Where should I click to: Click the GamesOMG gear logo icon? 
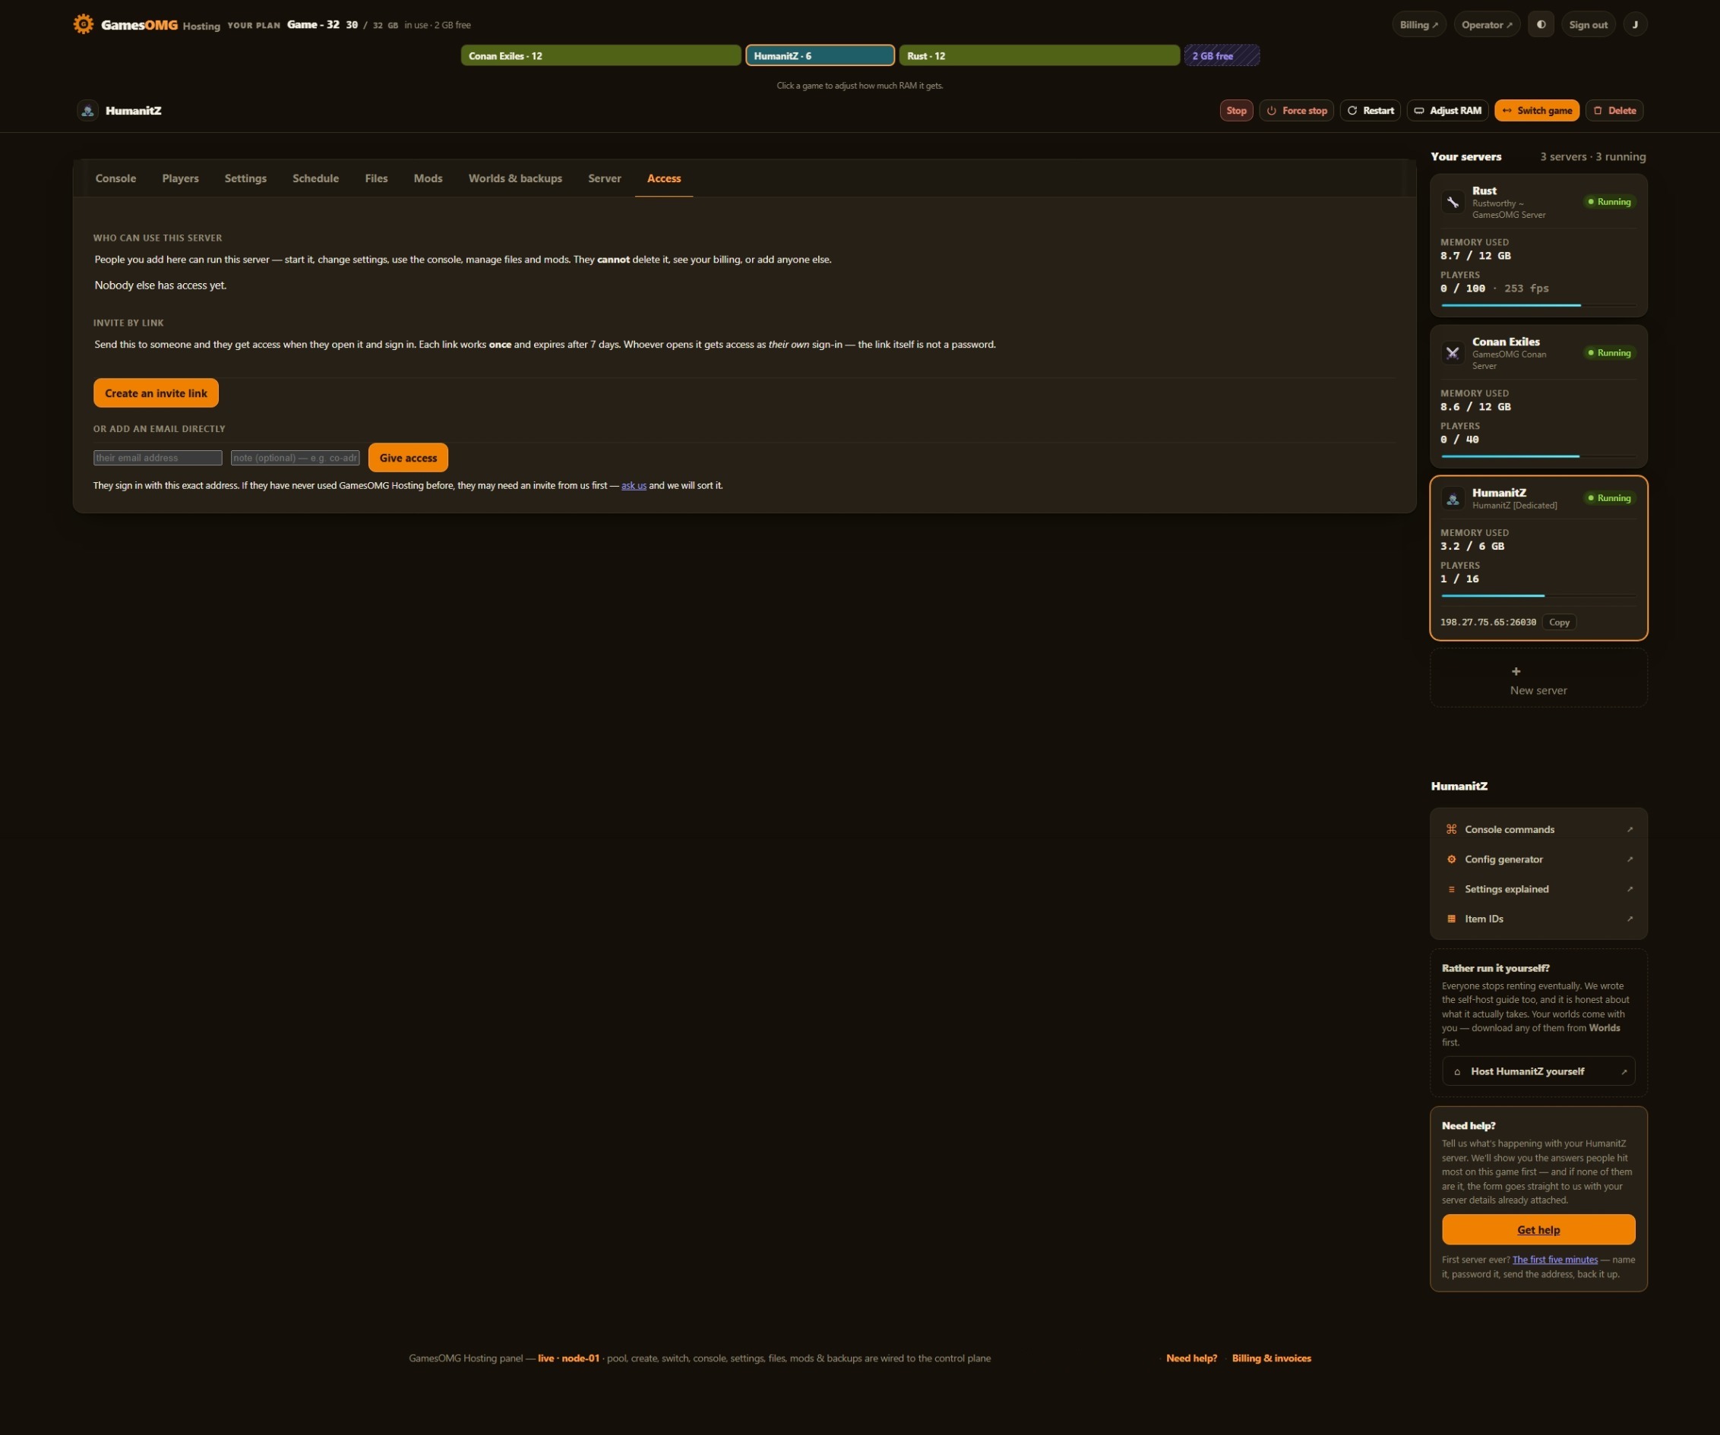point(83,24)
